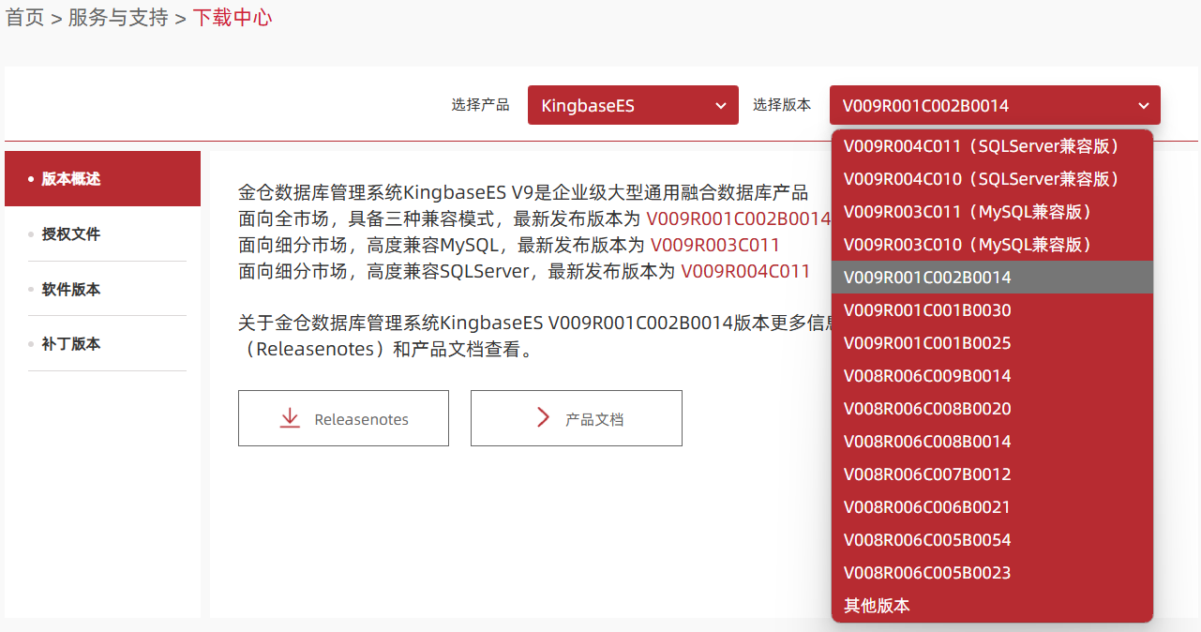The image size is (1201, 632).
Task: Follow the V009R004C011 link in the description
Action: pyautogui.click(x=745, y=272)
